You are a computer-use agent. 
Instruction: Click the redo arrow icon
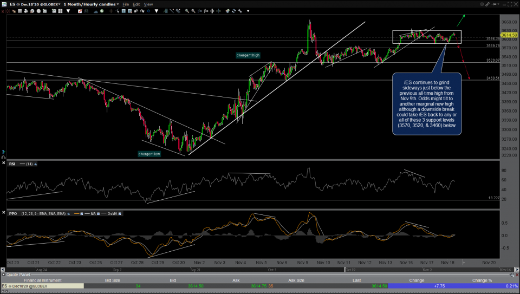click(142, 11)
